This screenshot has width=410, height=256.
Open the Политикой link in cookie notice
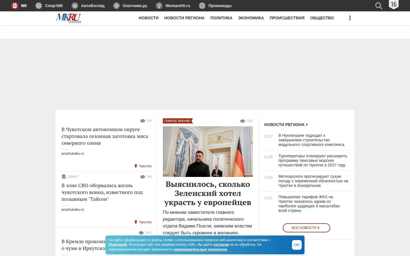pos(118,245)
